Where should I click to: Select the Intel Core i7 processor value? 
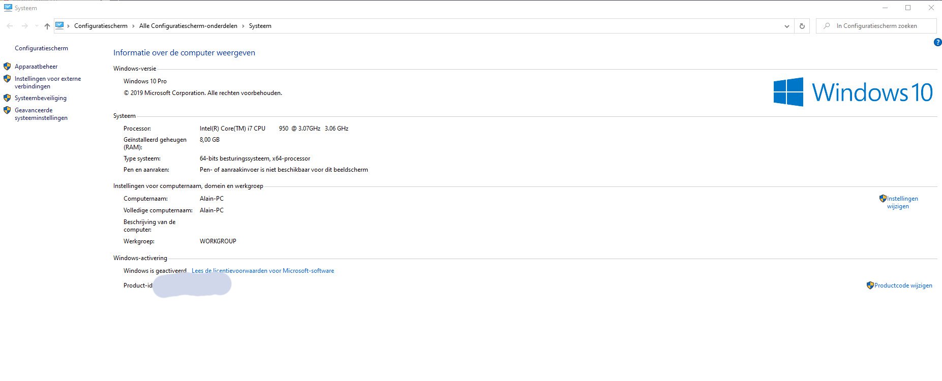274,129
